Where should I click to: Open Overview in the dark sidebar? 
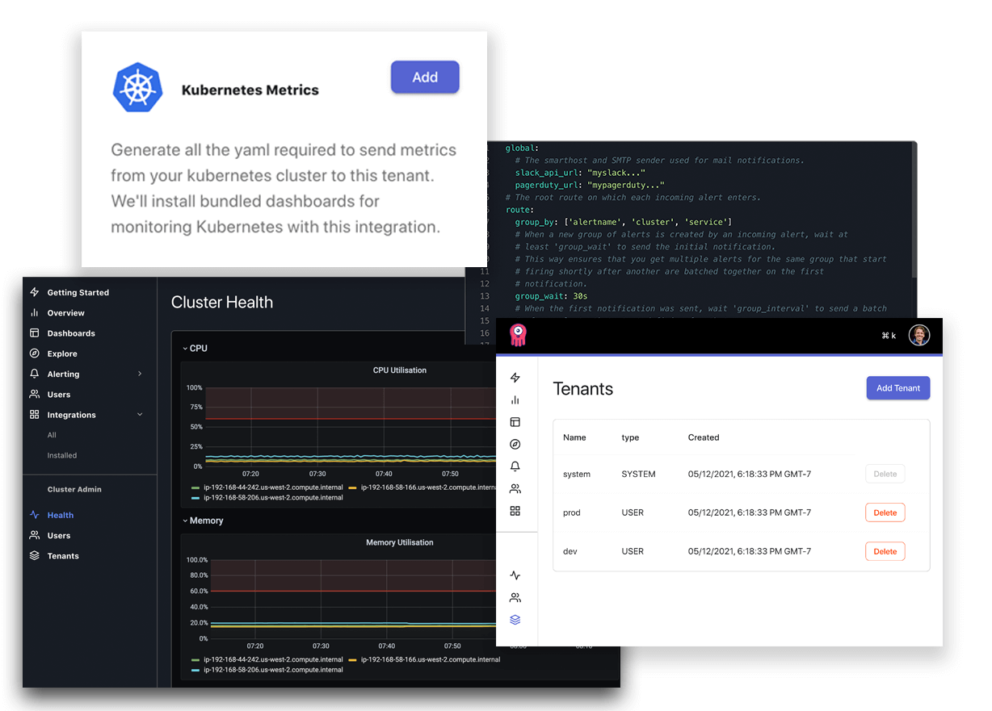65,312
